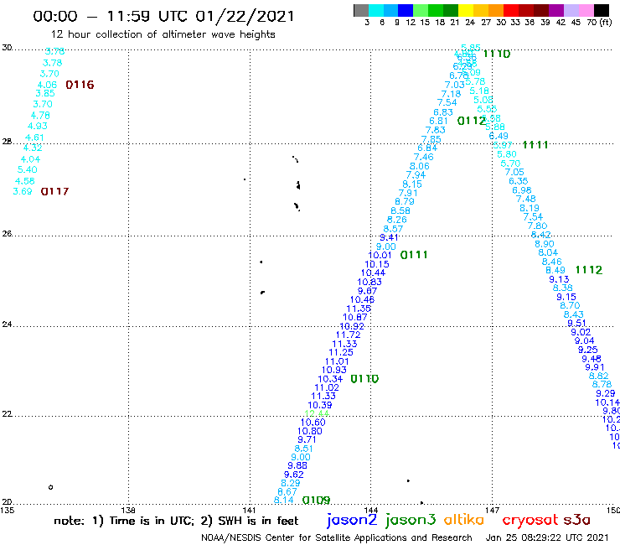Image resolution: width=620 pixels, height=545 pixels.
Task: Click the green time label '1112'
Action: (x=589, y=270)
